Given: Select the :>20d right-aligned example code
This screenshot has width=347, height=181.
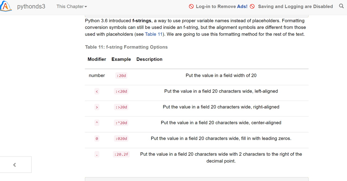Looking at the screenshot, I should tap(121, 107).
